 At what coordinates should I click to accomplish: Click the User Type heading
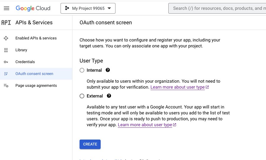pyautogui.click(x=91, y=61)
